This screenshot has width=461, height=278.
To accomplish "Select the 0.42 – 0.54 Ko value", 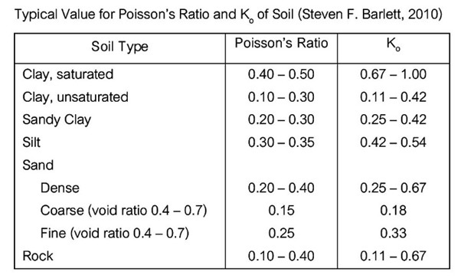I will pyautogui.click(x=394, y=142).
